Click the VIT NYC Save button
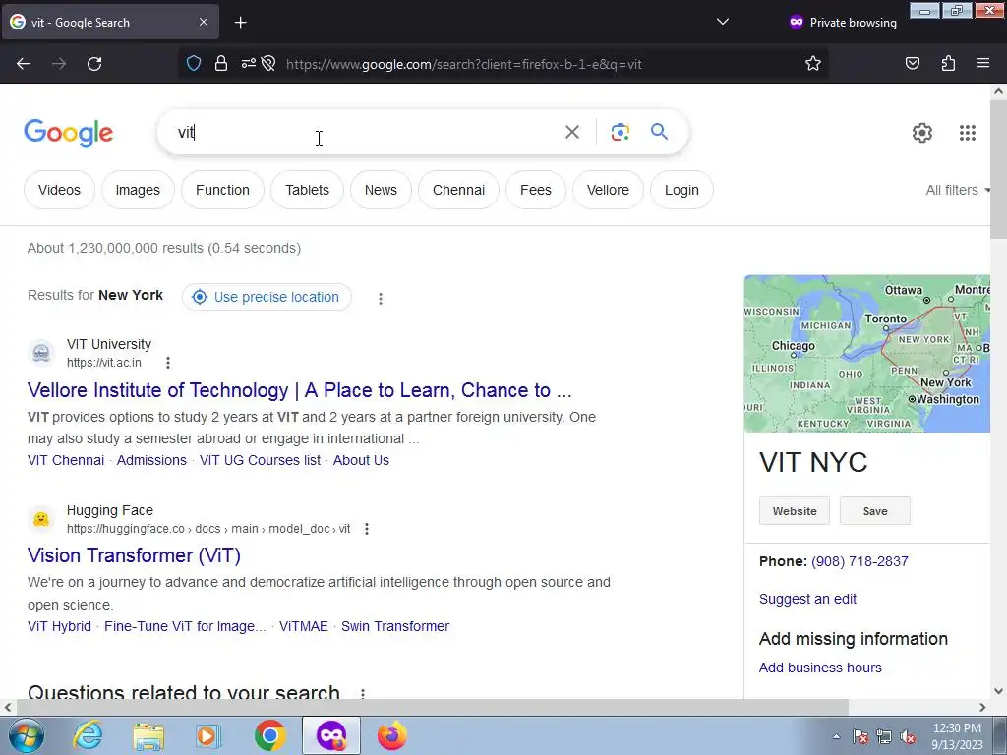The image size is (1007, 755). point(874,511)
